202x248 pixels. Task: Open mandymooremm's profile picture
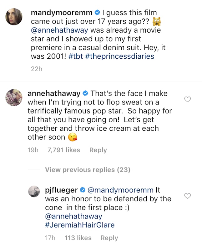point(14,17)
